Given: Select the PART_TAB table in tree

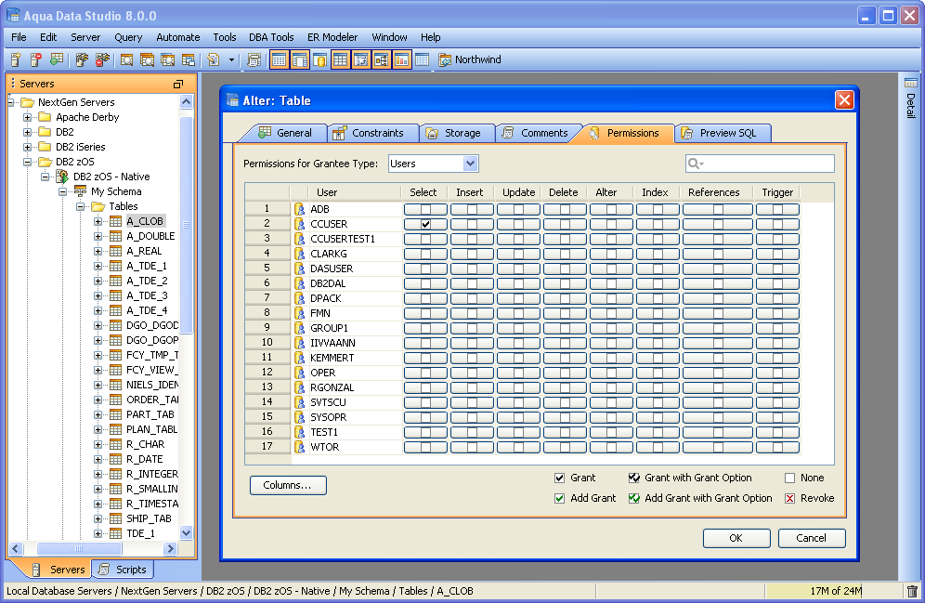Looking at the screenshot, I should point(150,414).
